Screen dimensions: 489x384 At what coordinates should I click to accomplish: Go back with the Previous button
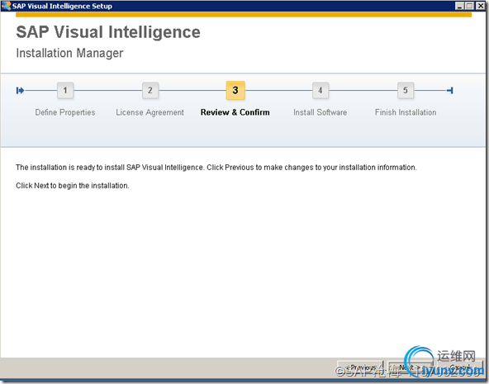(x=360, y=368)
